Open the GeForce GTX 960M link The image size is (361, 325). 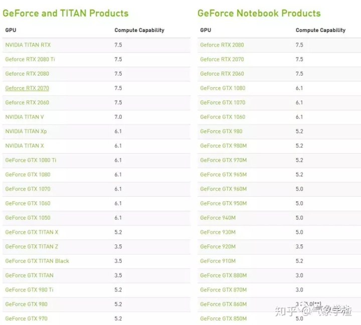click(x=223, y=189)
